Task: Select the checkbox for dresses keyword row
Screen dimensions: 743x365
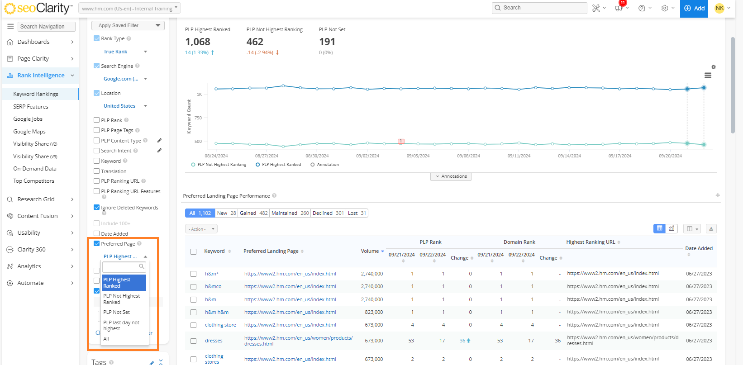Action: pos(193,341)
